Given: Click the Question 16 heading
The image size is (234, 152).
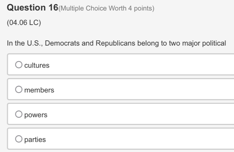Looking at the screenshot, I should point(32,8).
